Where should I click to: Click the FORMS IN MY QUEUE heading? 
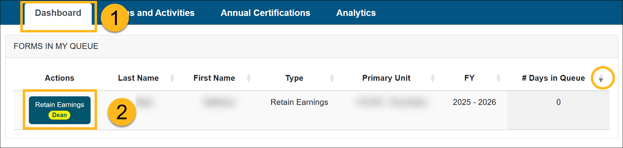click(56, 46)
